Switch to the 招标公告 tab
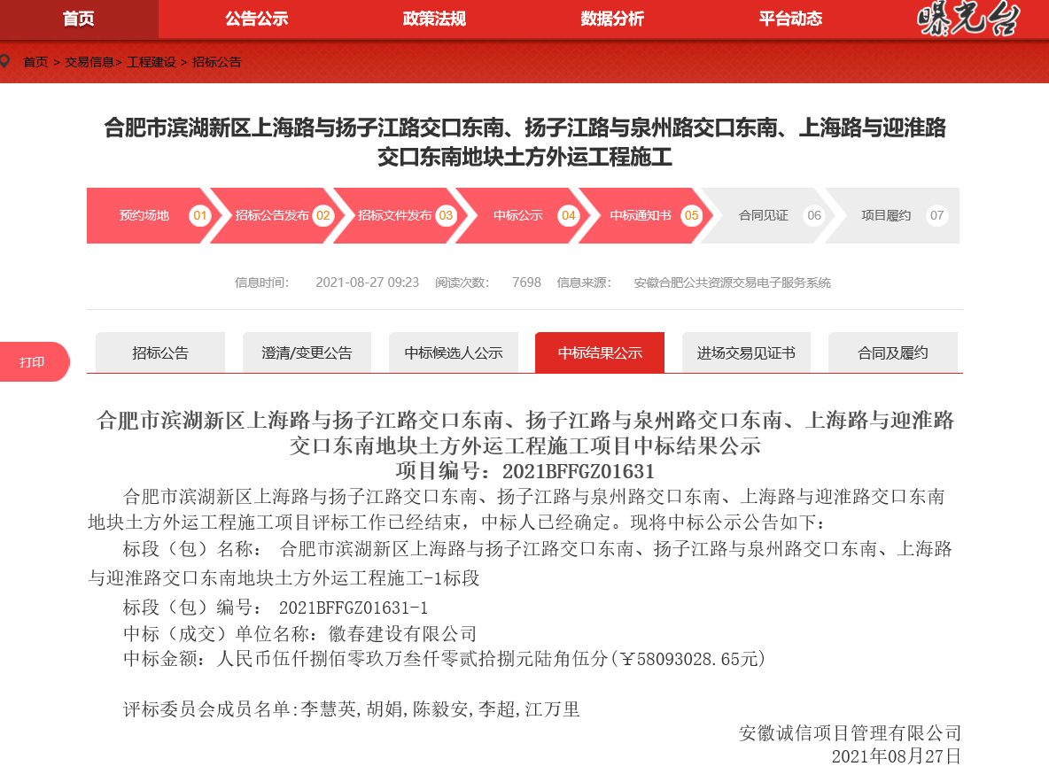Screen dimensions: 1049x782 [160, 352]
